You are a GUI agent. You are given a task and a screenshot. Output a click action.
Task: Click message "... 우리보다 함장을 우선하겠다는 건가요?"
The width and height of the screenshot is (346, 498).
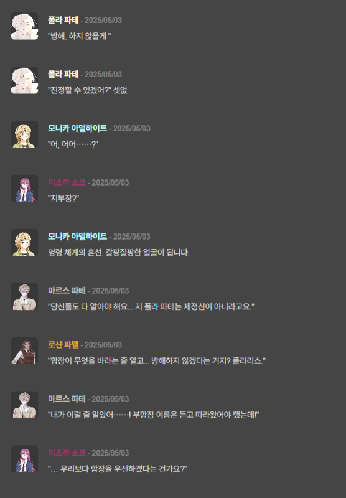[118, 469]
